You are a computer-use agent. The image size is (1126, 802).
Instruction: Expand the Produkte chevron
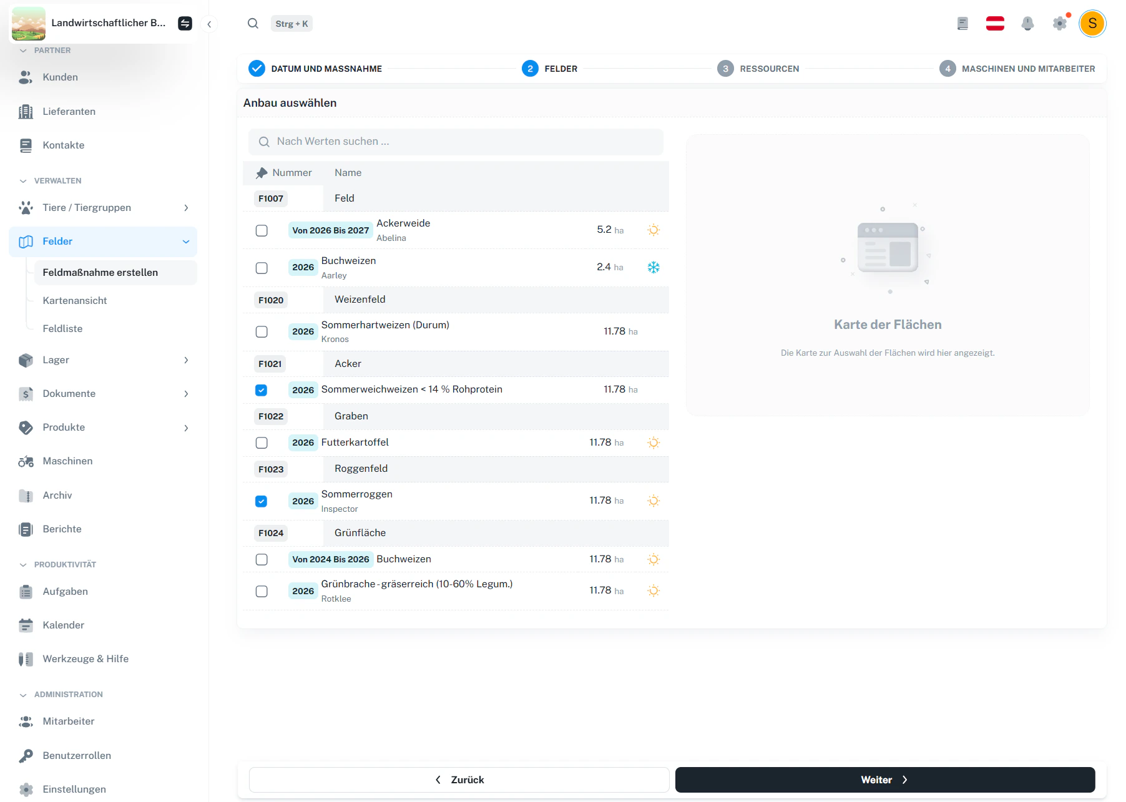tap(186, 428)
